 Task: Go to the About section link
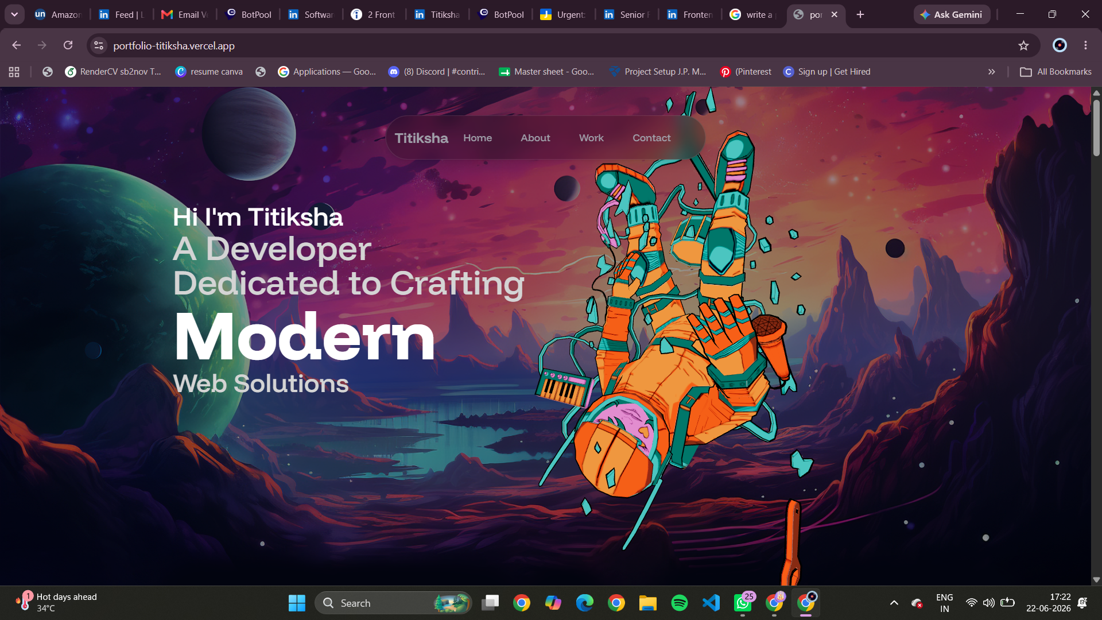pyautogui.click(x=535, y=138)
